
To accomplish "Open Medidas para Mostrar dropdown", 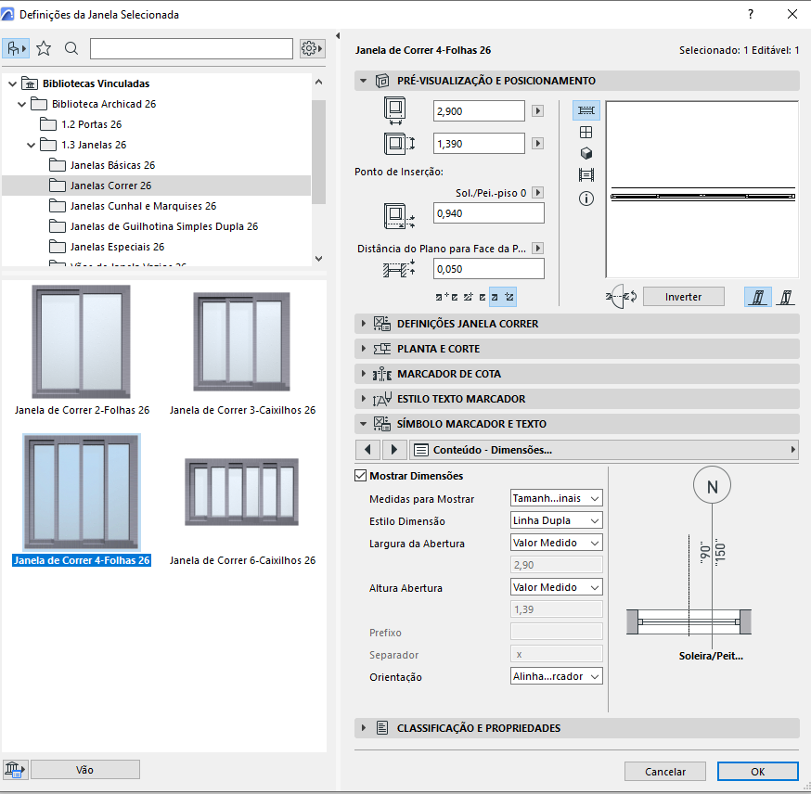I will 556,498.
